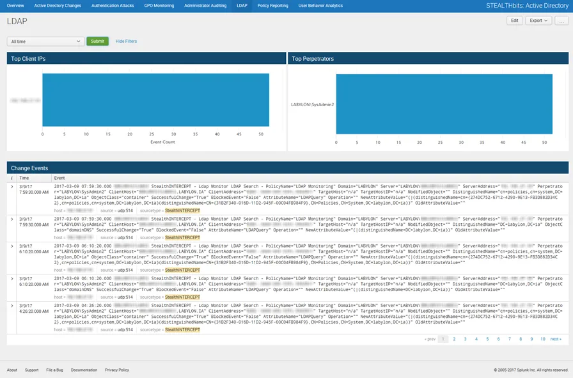Screen dimensions: 573x378
Task: Expand the 4:26:20 AM event row
Action: coord(12,306)
